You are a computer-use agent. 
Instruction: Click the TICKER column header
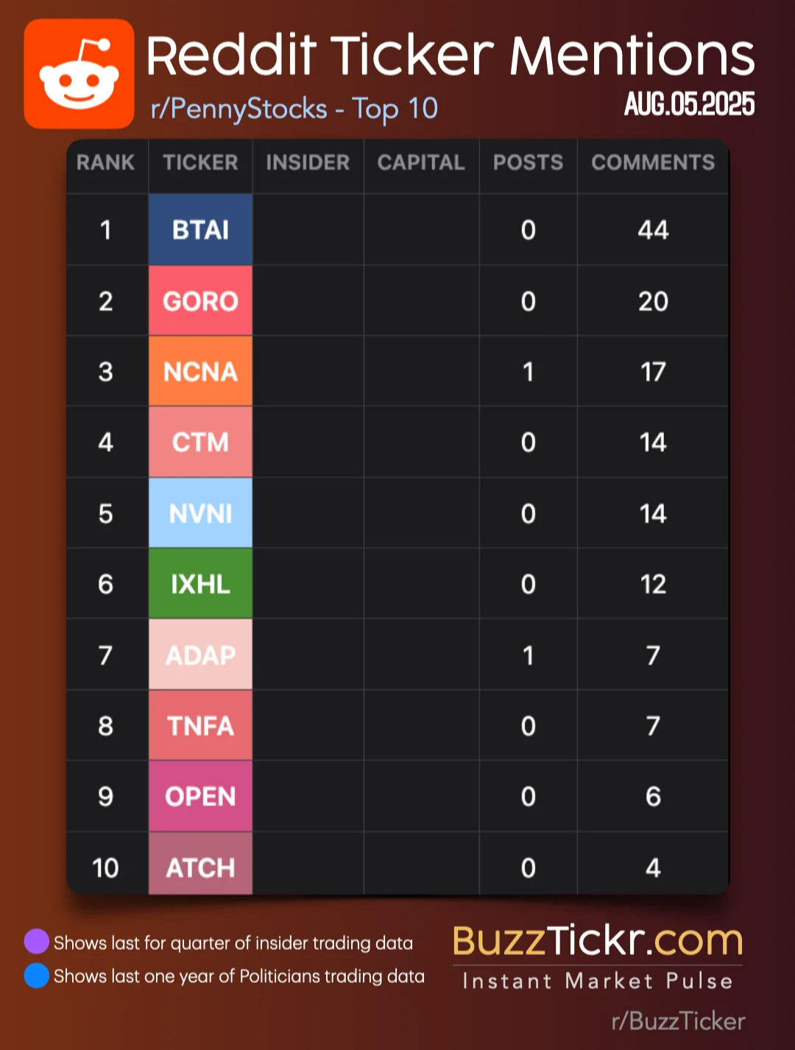(x=200, y=162)
